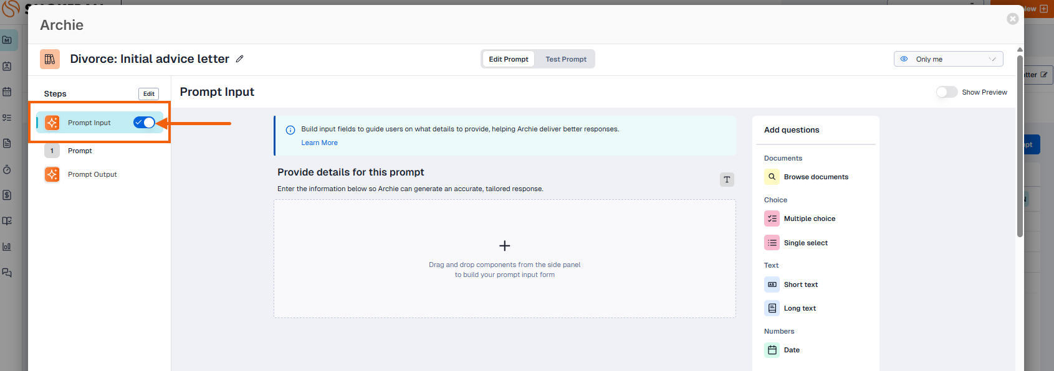Open the Prompt Output step

click(x=92, y=174)
